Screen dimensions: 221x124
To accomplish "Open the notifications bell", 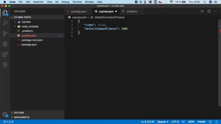I will pos(217,122).
